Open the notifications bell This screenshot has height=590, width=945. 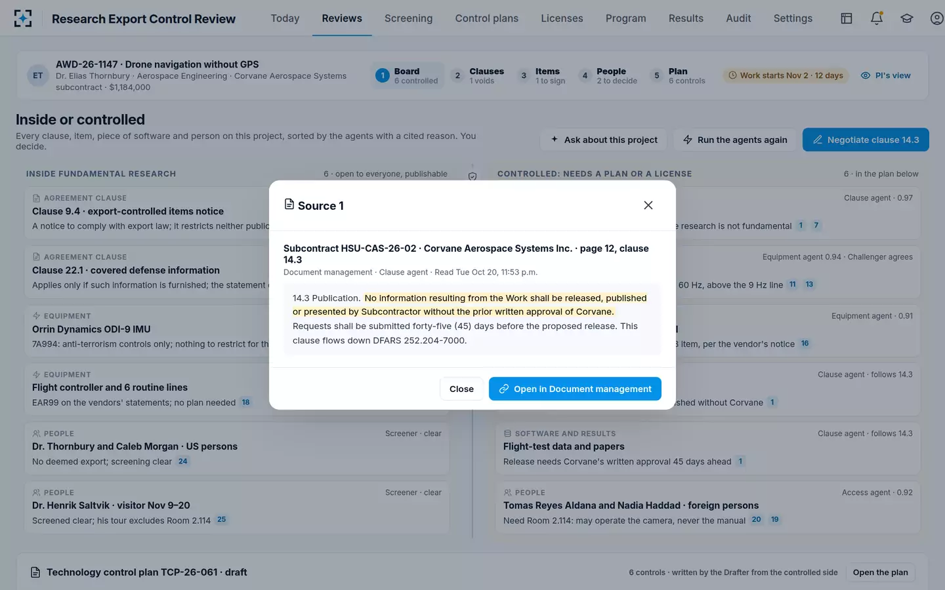click(x=877, y=18)
